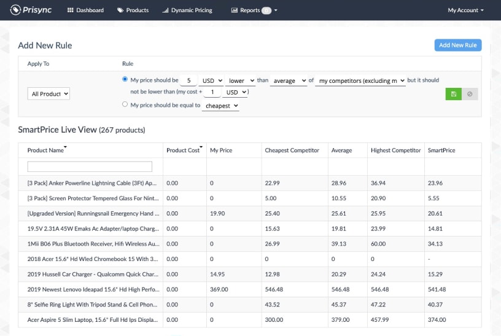Viewport: 501px width, 336px height.
Task: Click the price difference amount field
Action: (189, 80)
